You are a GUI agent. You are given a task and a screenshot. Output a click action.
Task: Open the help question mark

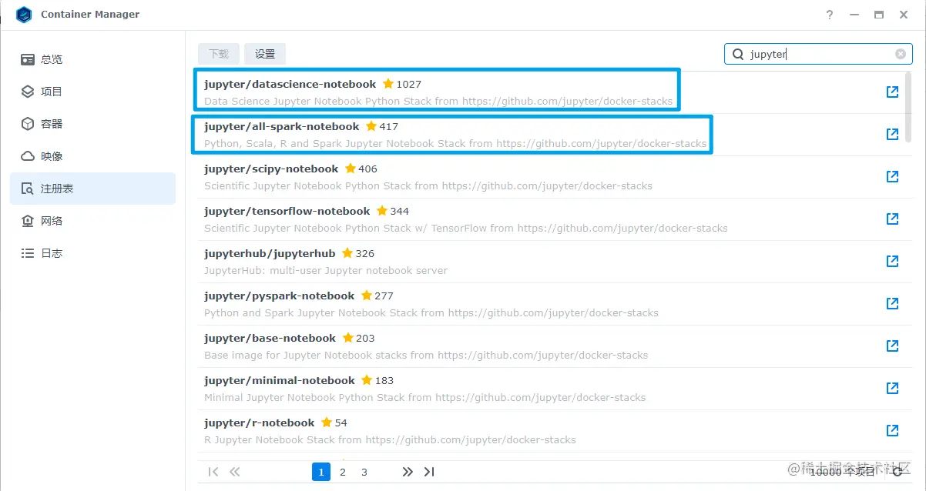coord(830,15)
